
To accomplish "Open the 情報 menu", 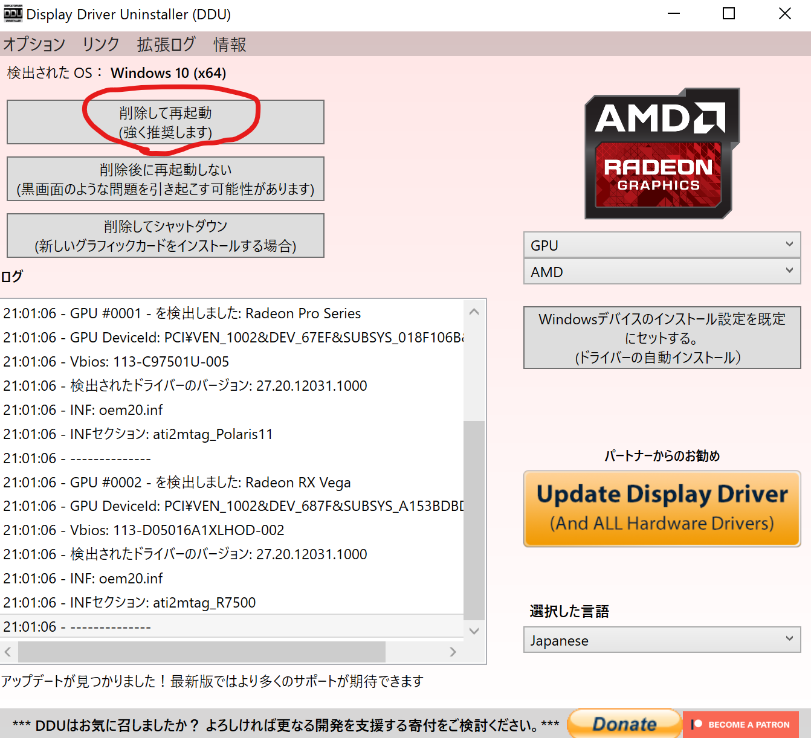I will tap(230, 44).
